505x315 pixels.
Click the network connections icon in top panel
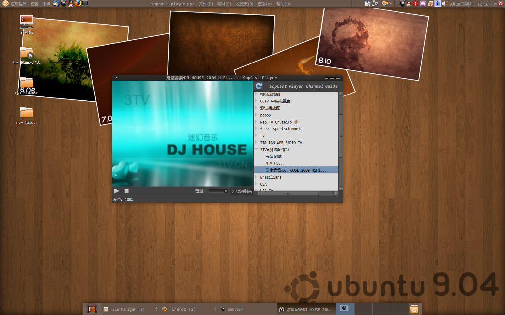[375, 3]
